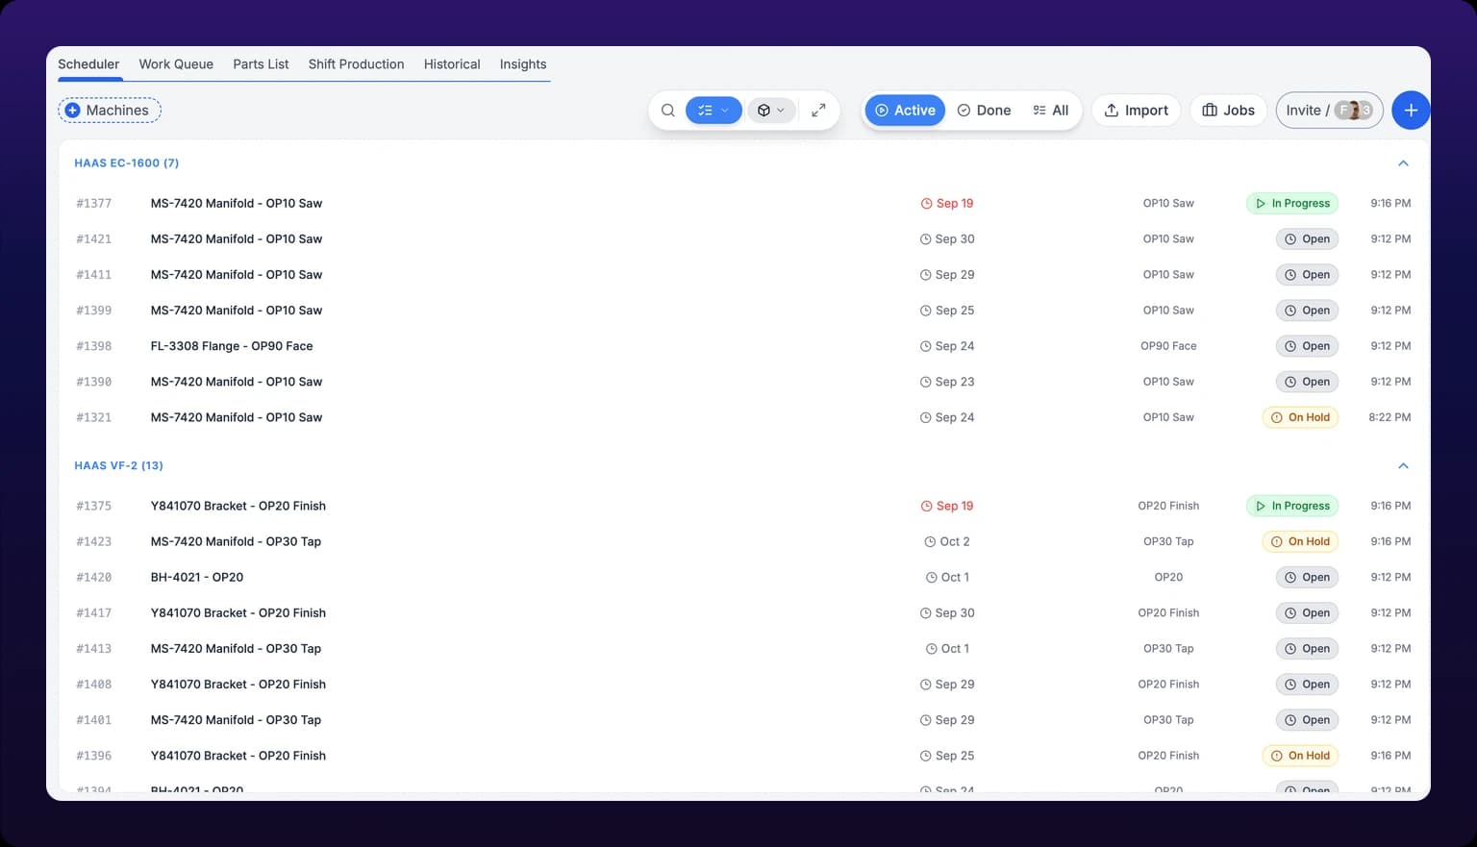Viewport: 1477px width, 847px height.
Task: Click the expand fullscreen arrows icon
Action: (x=818, y=111)
